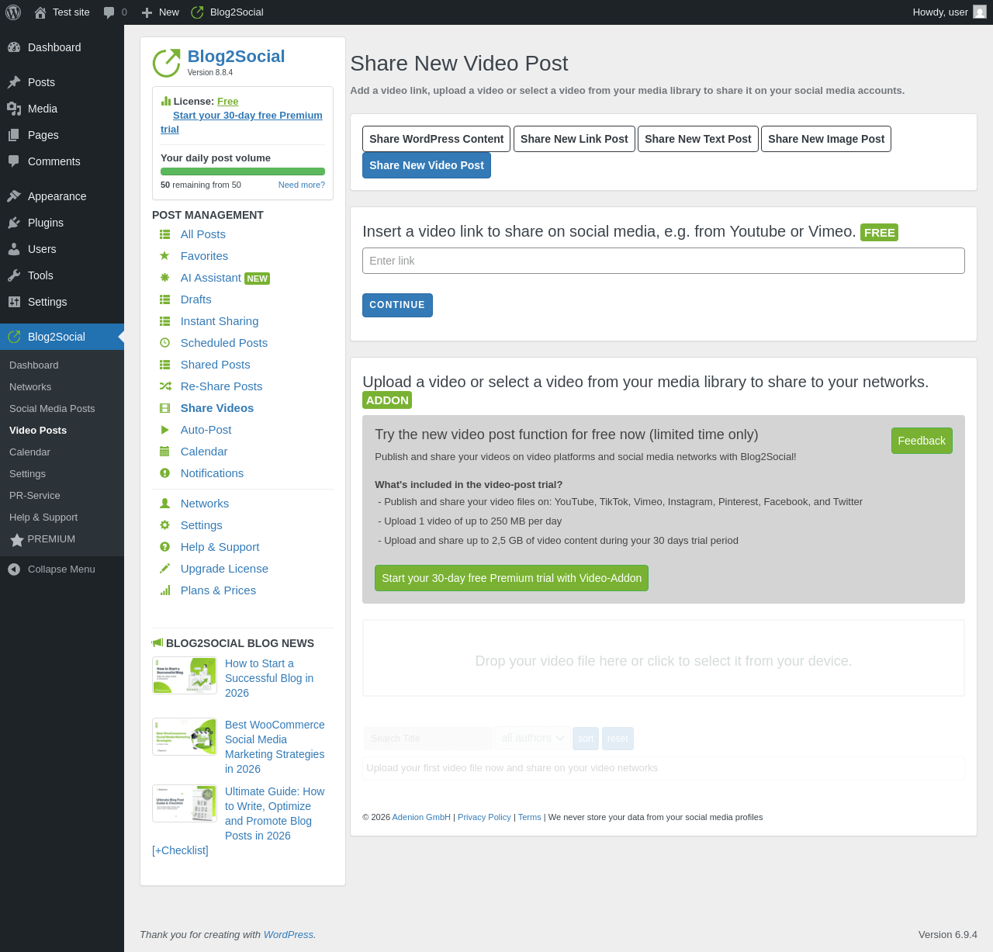This screenshot has height=952, width=993.
Task: Click the Blog2Social icon in admin bar
Action: [197, 12]
